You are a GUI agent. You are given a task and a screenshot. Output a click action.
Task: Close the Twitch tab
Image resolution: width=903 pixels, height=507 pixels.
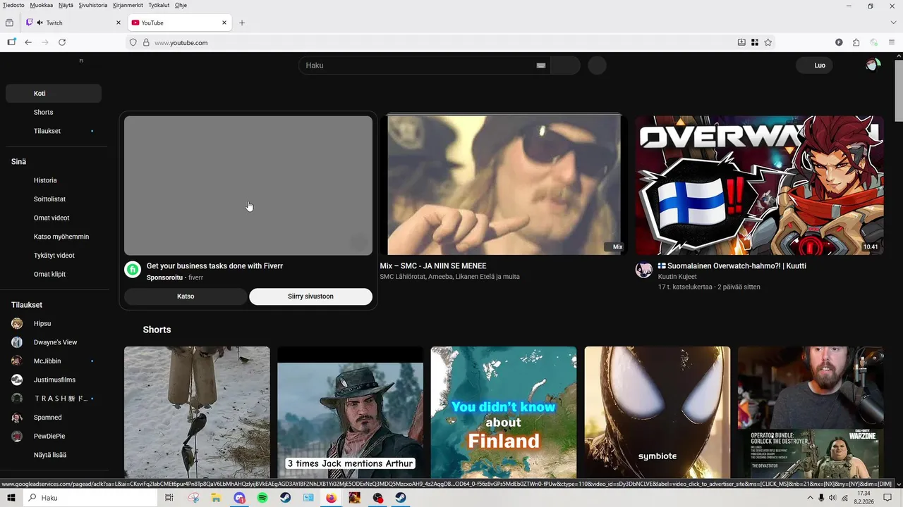coord(119,23)
